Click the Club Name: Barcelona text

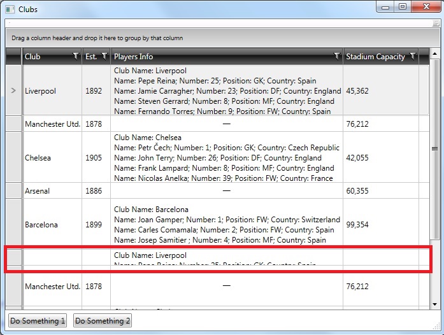[151, 210]
